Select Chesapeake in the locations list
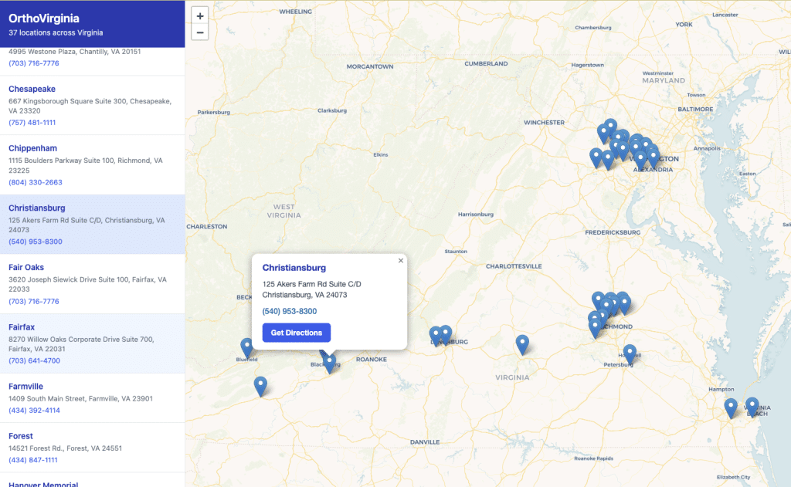Image resolution: width=791 pixels, height=487 pixels. click(32, 89)
